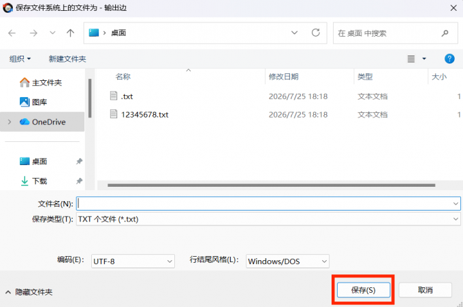Create a folder with 新建文件夹
Screen dimensions: 463x307
67,59
